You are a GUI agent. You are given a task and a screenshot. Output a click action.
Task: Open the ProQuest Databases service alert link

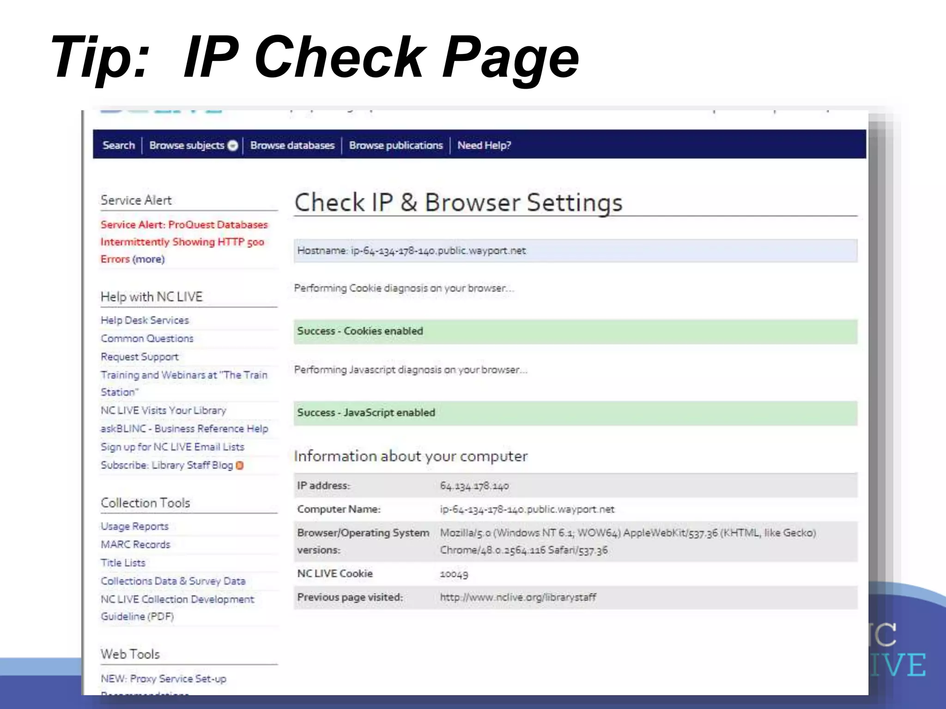(184, 241)
